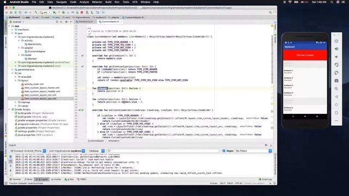The width and height of the screenshot is (349, 196).
Task: Open the Build menu
Action: click(x=109, y=2)
